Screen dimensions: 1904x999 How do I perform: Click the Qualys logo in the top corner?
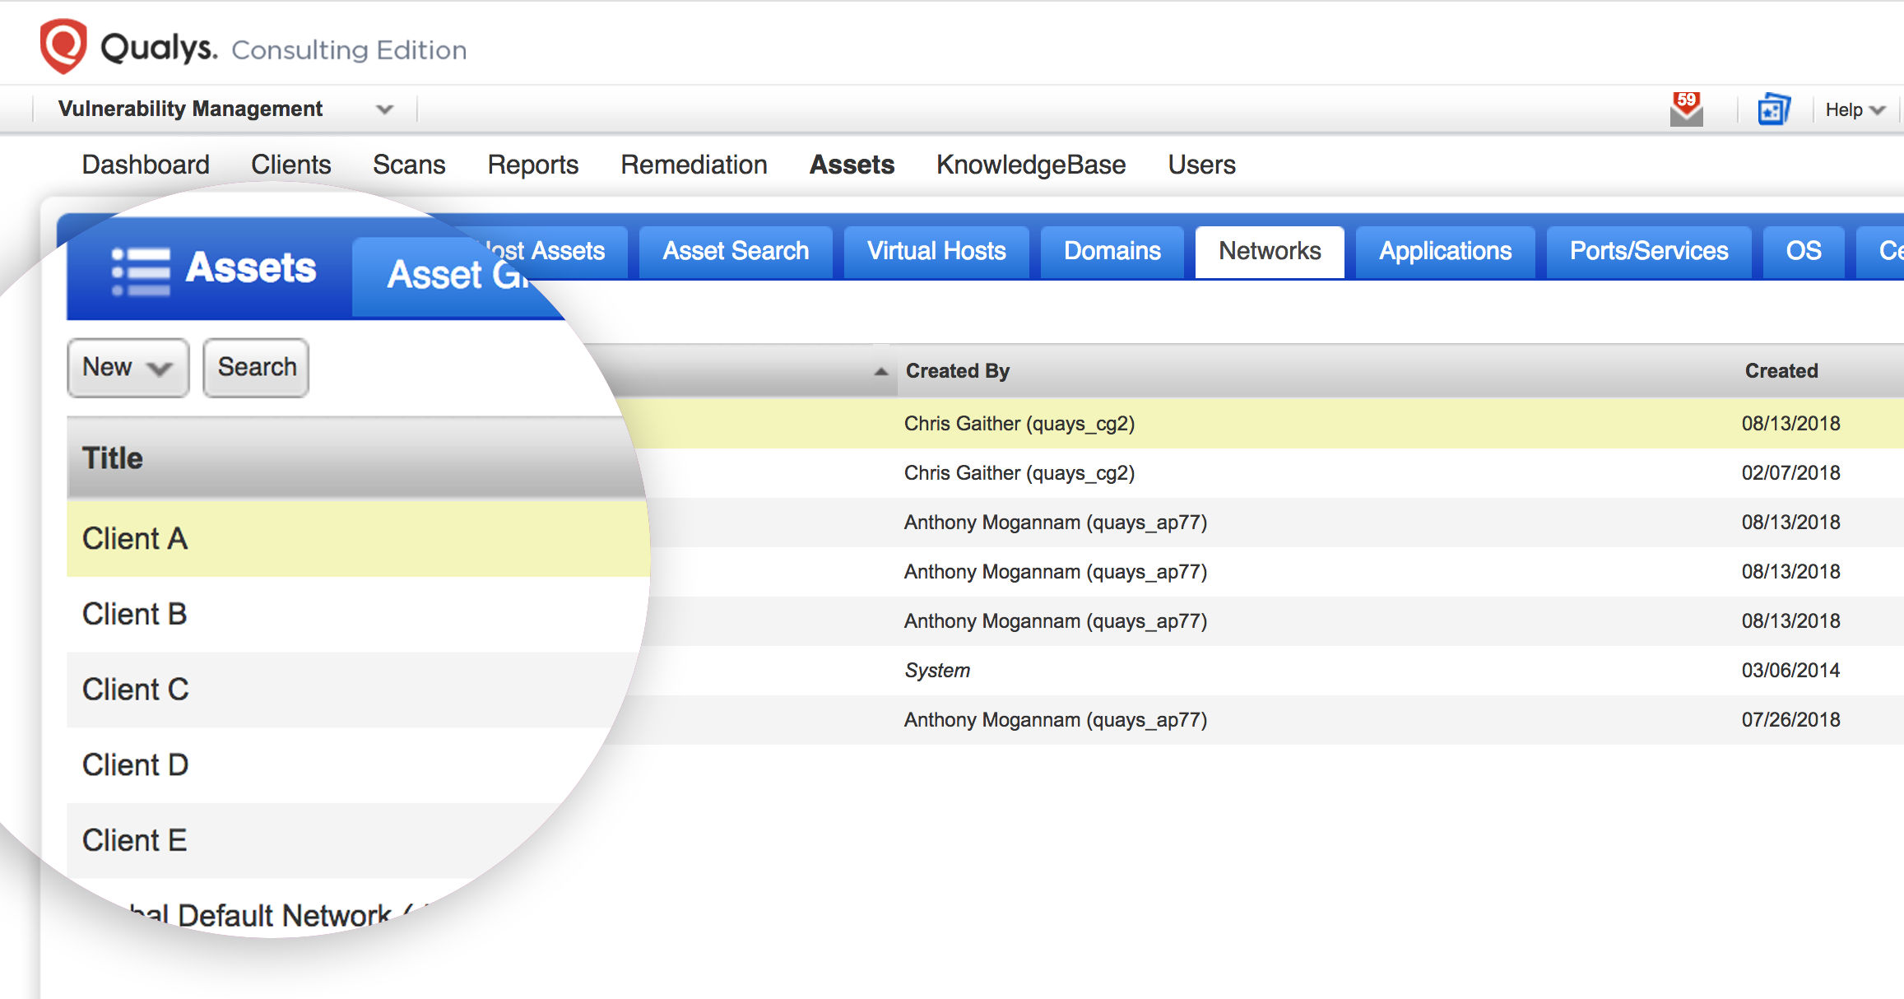pos(64,46)
